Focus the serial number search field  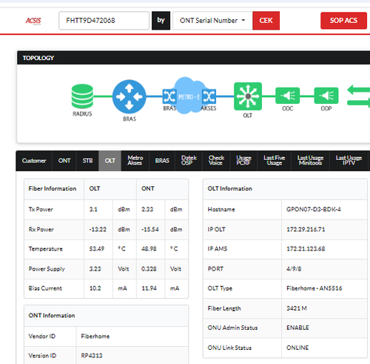(x=104, y=21)
